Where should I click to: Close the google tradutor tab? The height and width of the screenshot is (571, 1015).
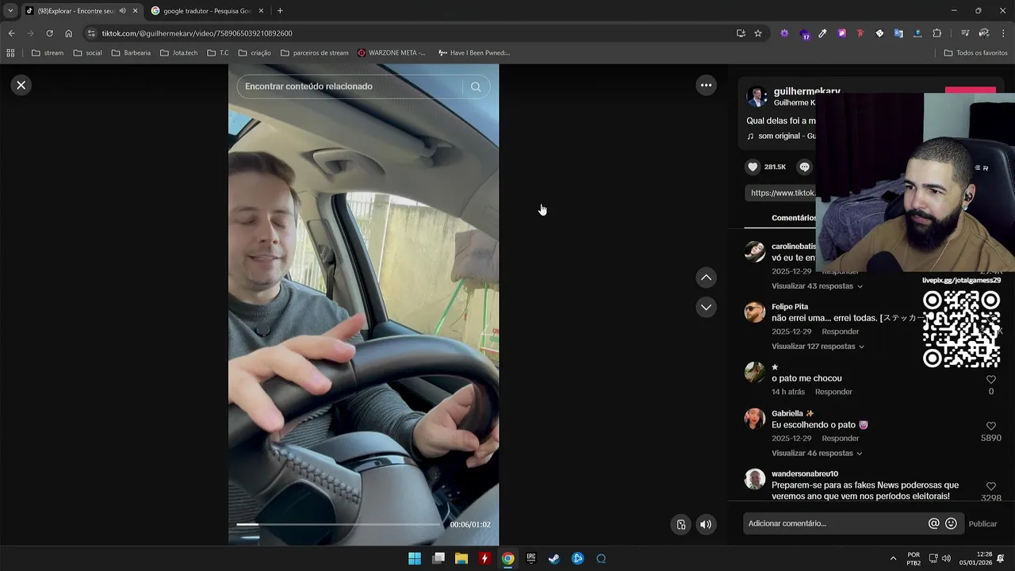tap(261, 11)
